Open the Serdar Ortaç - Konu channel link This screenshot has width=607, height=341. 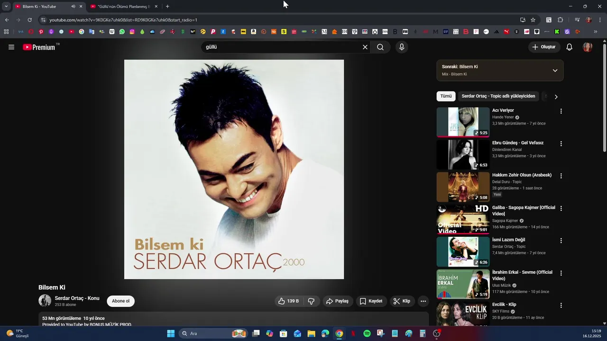coord(77,298)
